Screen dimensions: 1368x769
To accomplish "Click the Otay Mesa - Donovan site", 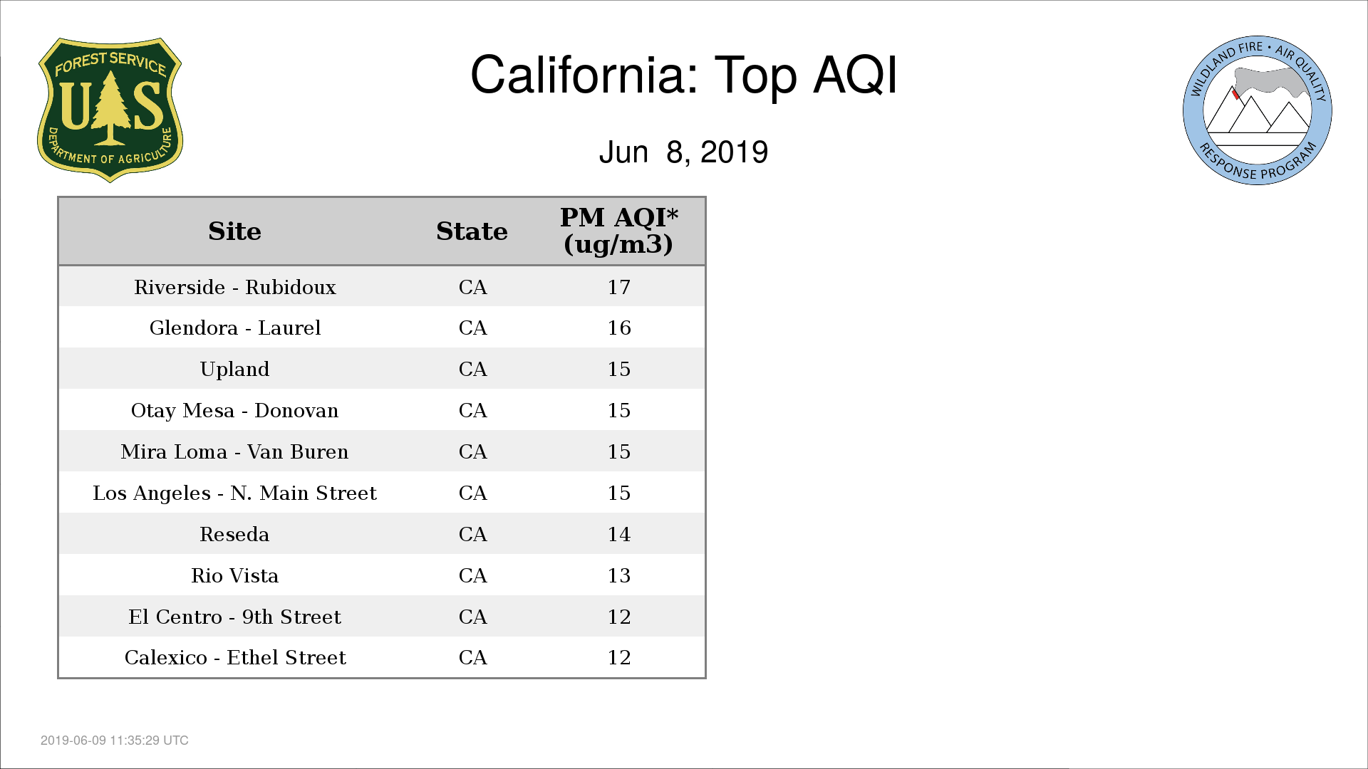I will (x=234, y=410).
